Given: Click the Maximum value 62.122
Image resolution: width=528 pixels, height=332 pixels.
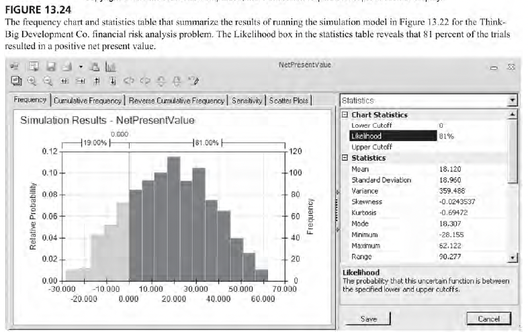Looking at the screenshot, I should click(x=450, y=246).
